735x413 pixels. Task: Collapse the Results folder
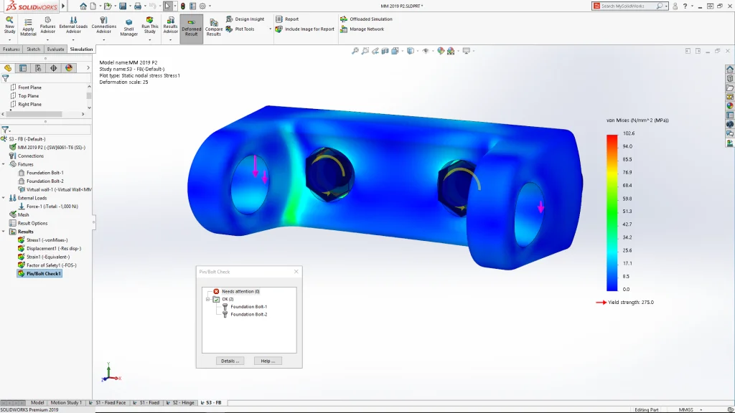[x=4, y=232]
